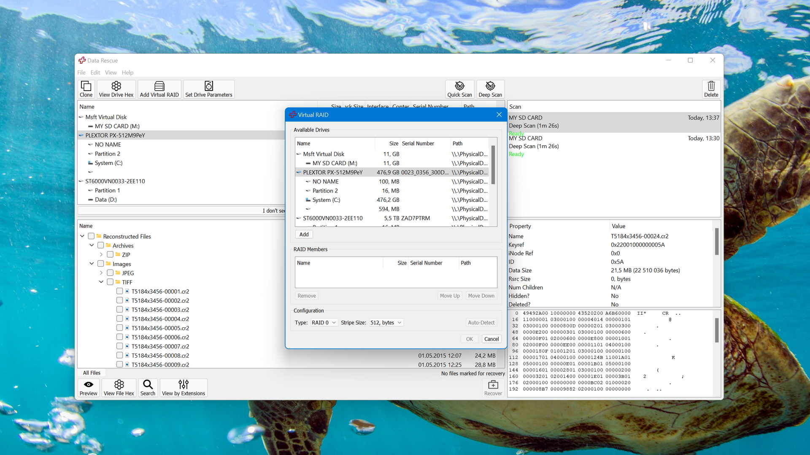Open Preview for selected file

point(88,388)
